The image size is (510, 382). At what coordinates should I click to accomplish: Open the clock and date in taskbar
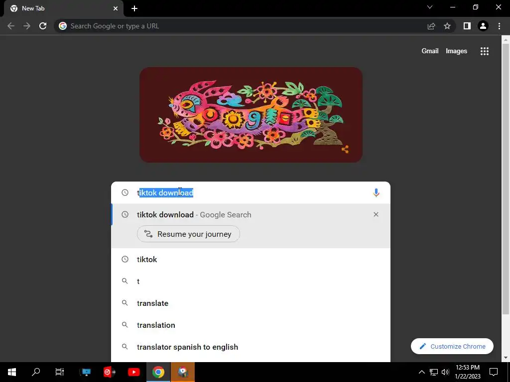pos(467,372)
